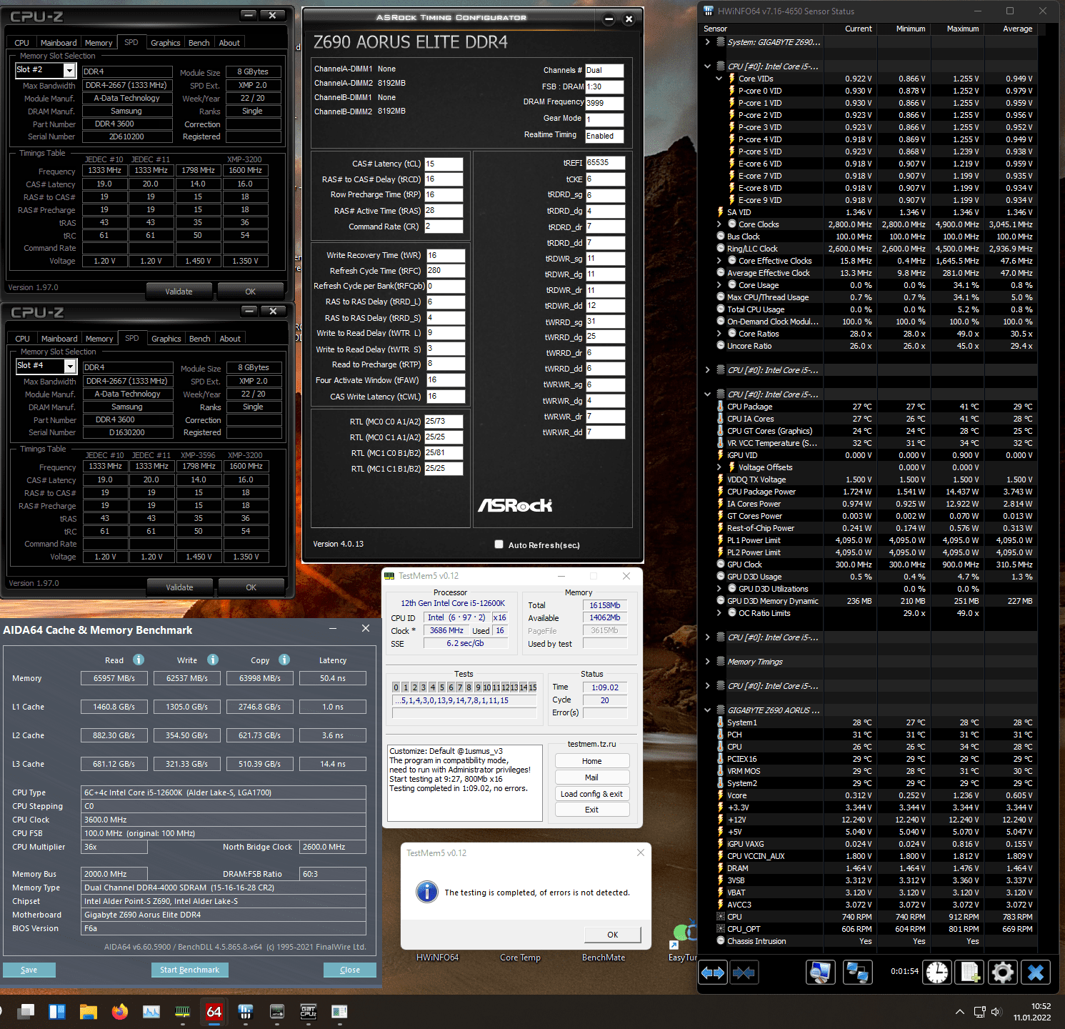Switch to CPU tab in Slot #4 CPU-Z
Image resolution: width=1065 pixels, height=1029 pixels.
pos(23,339)
